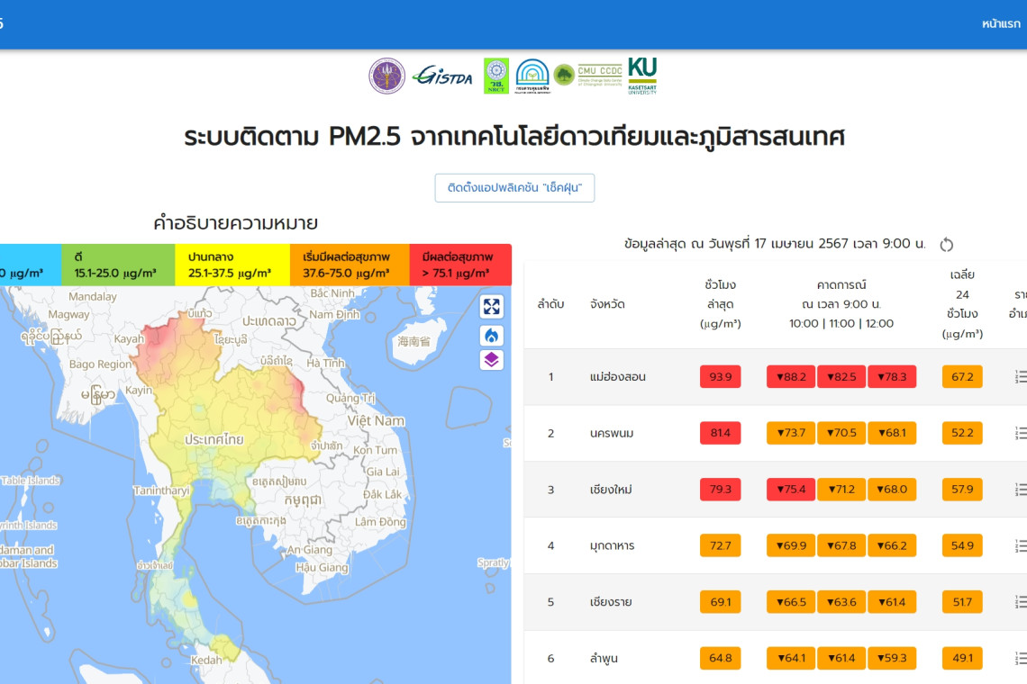The height and width of the screenshot is (684, 1027).
Task: Click the orange เริ่มมีผลต่อสุขภาพ legend block
Action: coord(349,265)
